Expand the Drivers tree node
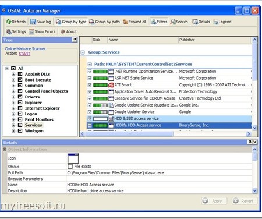Screen dimensions: 262x219 [x=13, y=97]
